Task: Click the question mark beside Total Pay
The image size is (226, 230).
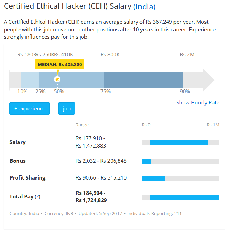Action: [38, 197]
